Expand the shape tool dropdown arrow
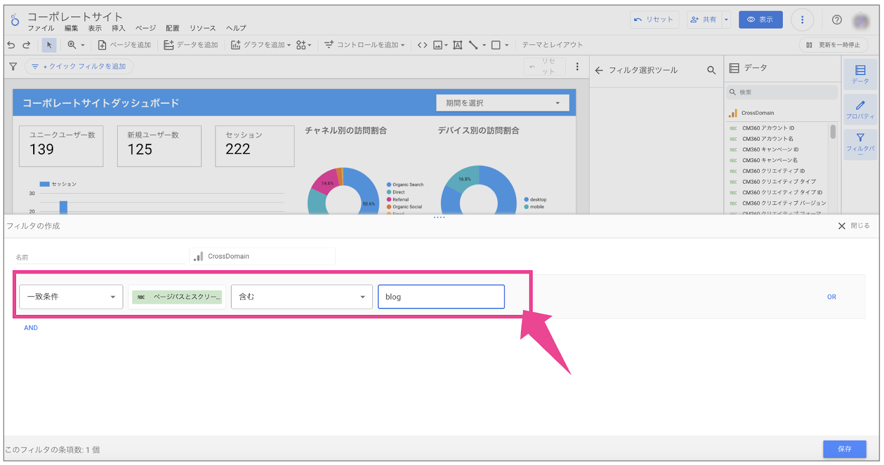The width and height of the screenshot is (884, 465). pos(507,45)
